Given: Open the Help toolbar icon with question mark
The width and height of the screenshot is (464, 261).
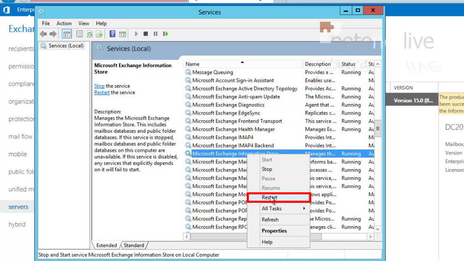Looking at the screenshot, I should 113,34.
